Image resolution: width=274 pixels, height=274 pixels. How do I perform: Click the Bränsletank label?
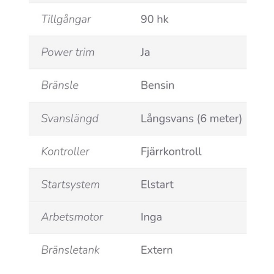pyautogui.click(x=70, y=250)
